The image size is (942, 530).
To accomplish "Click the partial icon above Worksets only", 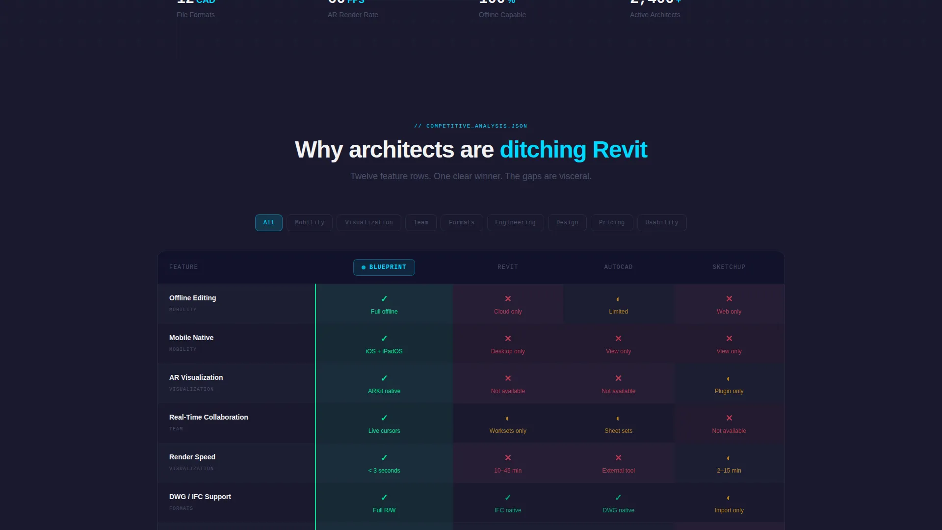I will coord(507,419).
